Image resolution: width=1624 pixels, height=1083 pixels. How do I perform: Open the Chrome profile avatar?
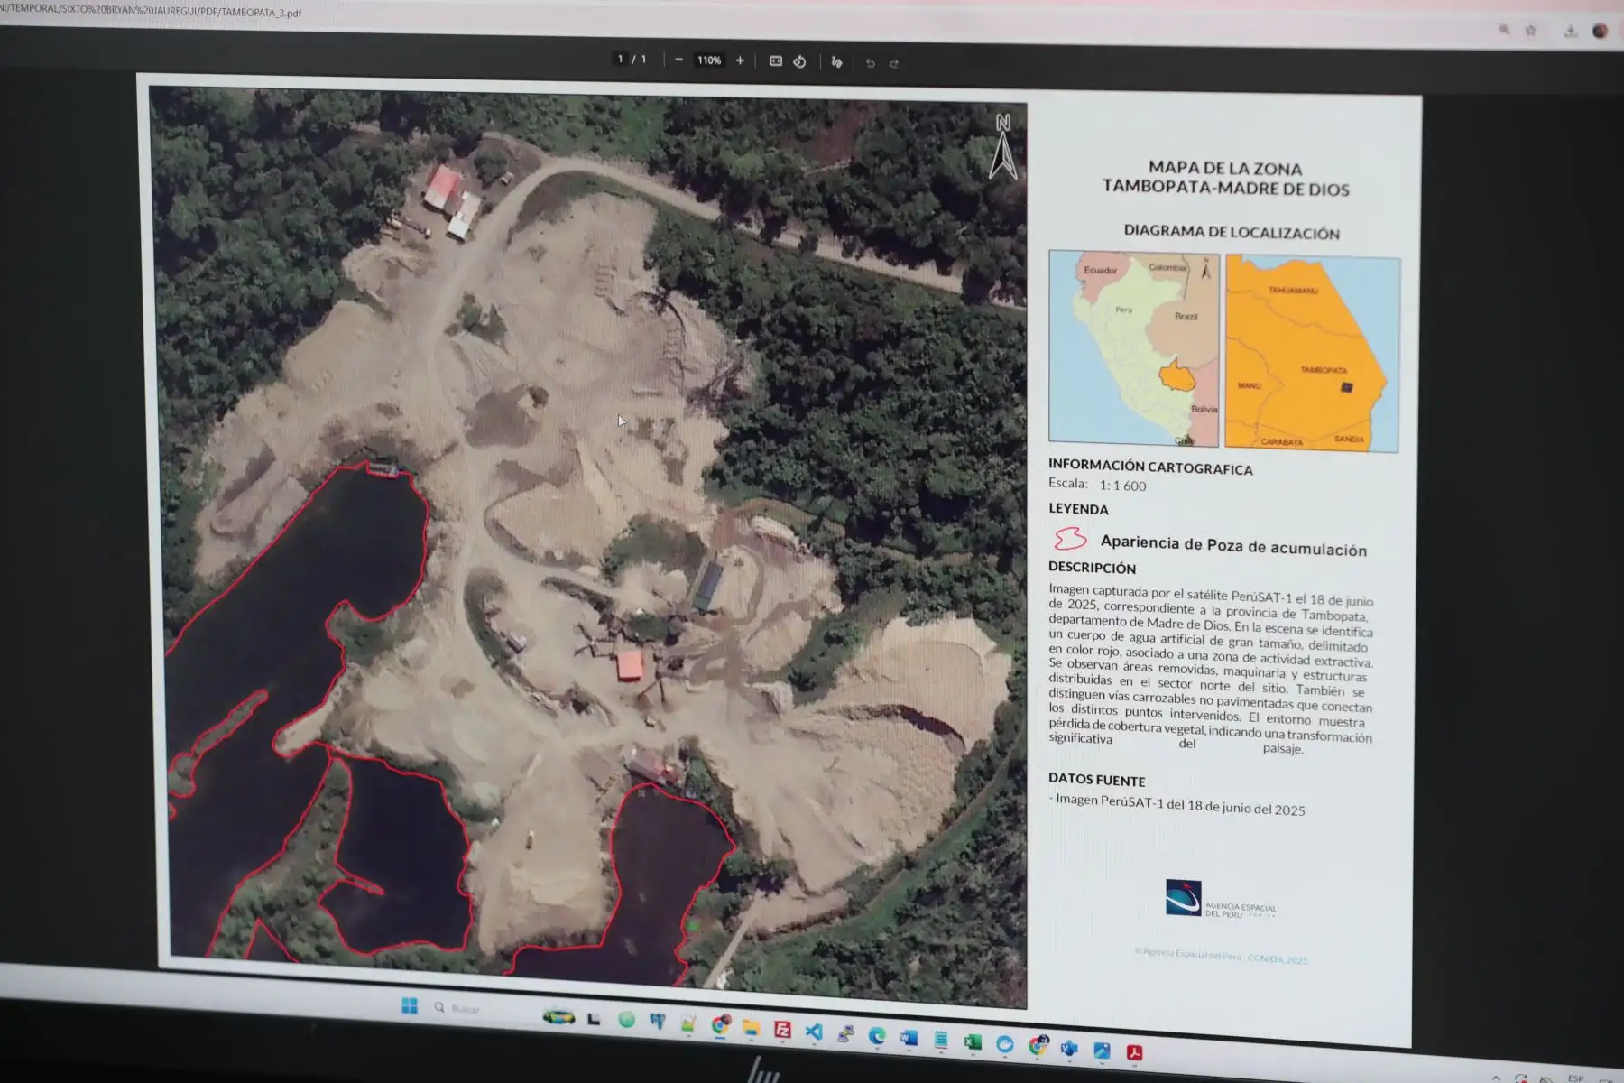point(1600,31)
